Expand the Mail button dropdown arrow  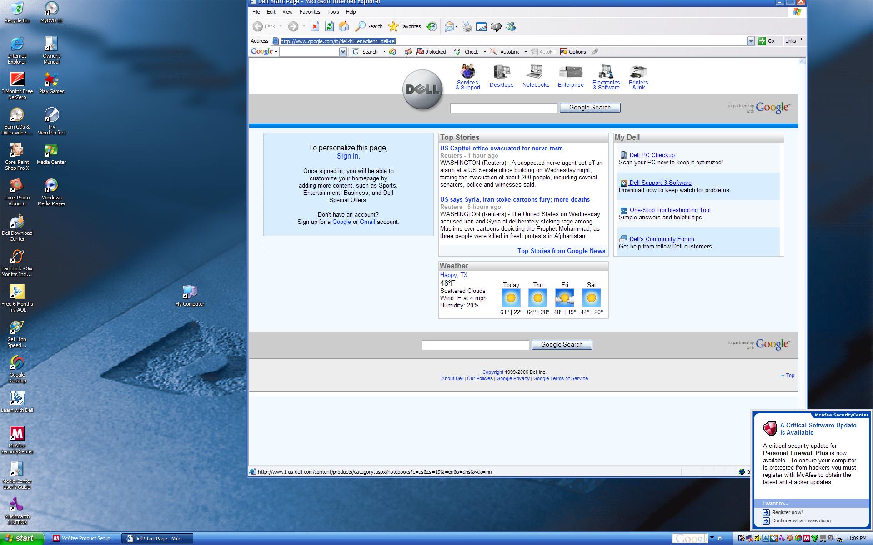pyautogui.click(x=457, y=26)
